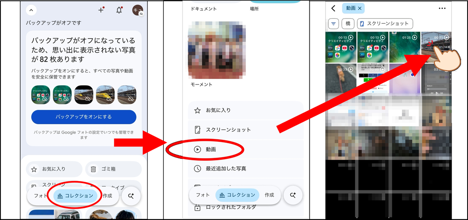Tap the sparkle search icon in the left screen
Image resolution: width=468 pixels, height=220 pixels.
coord(131,196)
